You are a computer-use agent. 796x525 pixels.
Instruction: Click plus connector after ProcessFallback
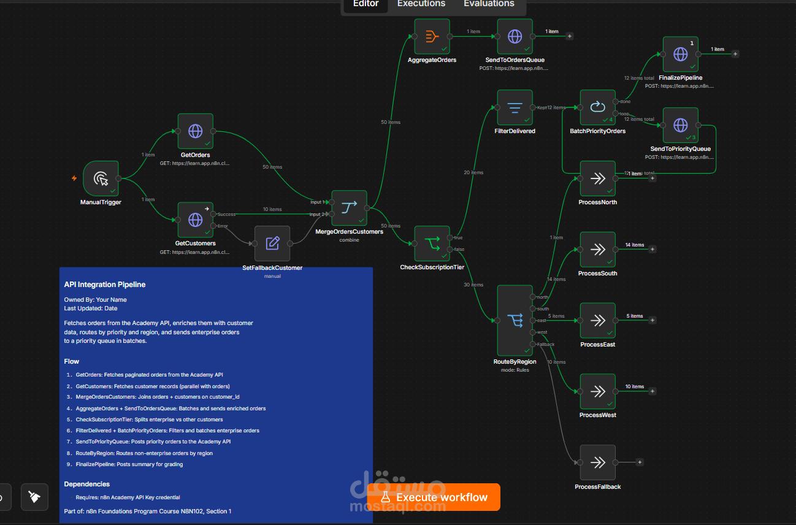[x=640, y=462]
